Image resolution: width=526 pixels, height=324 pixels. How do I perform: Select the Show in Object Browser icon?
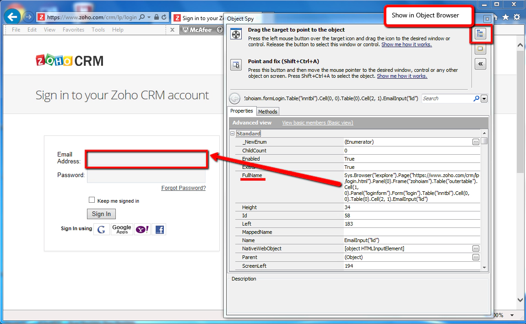click(x=481, y=33)
